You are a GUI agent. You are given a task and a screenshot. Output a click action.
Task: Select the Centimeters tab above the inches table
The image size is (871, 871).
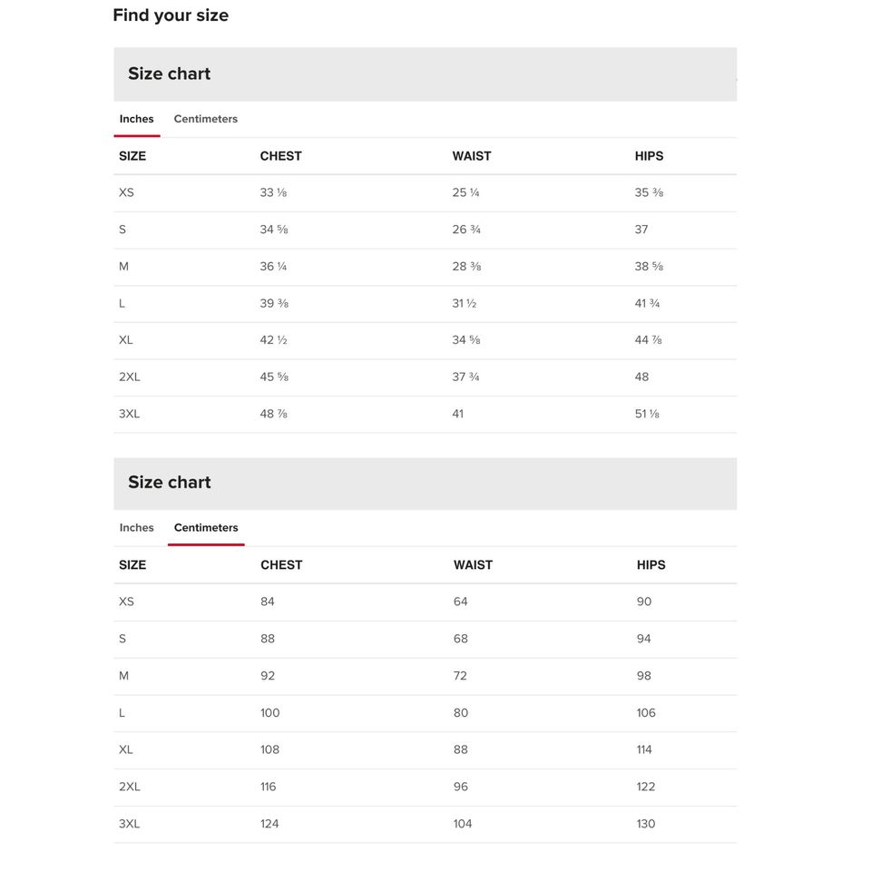tap(205, 119)
